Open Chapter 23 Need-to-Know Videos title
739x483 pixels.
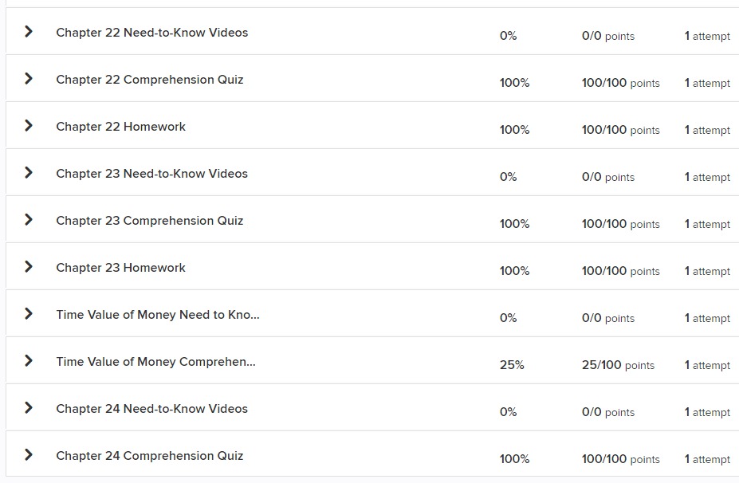(151, 174)
